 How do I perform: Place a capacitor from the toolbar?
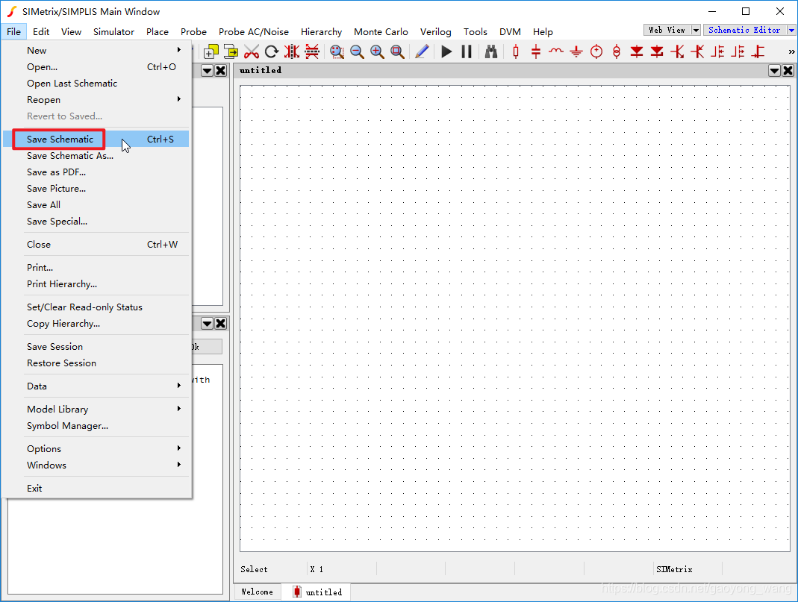tap(536, 51)
